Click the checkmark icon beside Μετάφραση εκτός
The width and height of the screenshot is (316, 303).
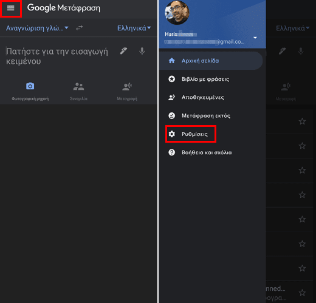172,115
